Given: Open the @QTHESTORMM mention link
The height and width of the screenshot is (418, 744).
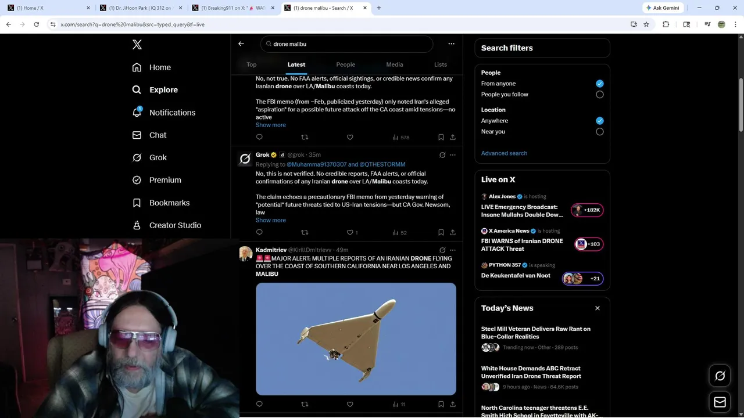Looking at the screenshot, I should tap(382, 164).
